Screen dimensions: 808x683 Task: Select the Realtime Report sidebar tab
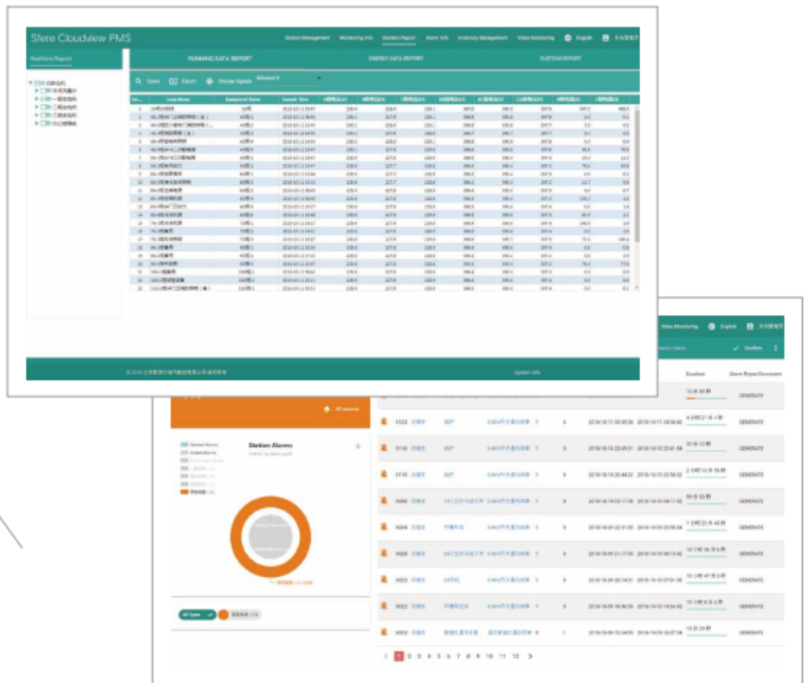(51, 59)
